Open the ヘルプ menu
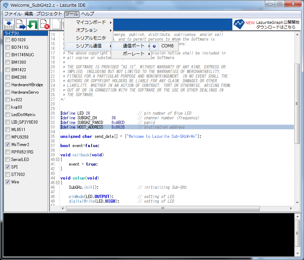304x260 pixels. pos(87,14)
